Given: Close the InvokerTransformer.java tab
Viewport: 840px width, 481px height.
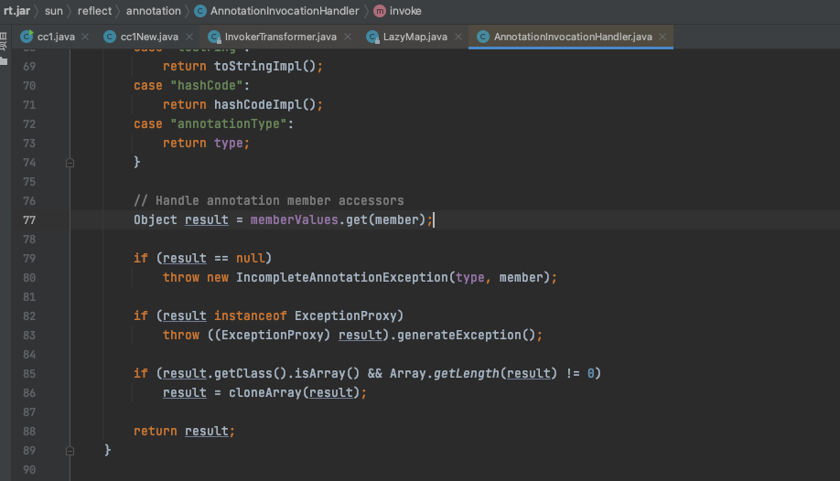Looking at the screenshot, I should pos(348,37).
